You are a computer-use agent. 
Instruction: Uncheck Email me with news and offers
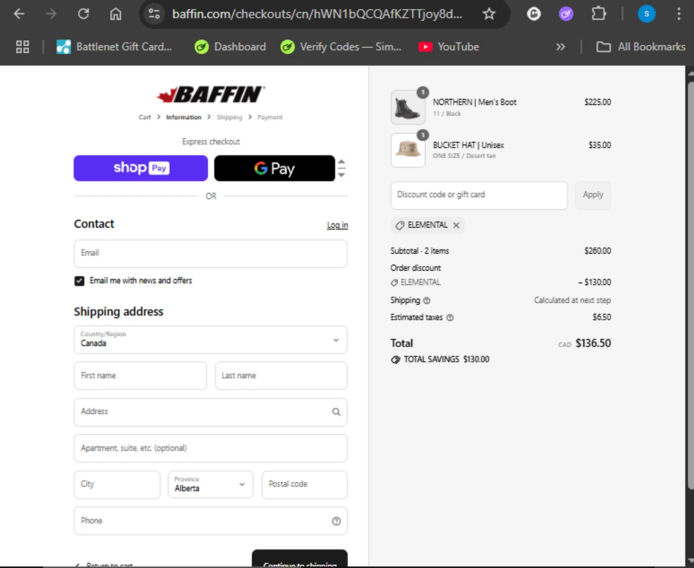pyautogui.click(x=80, y=281)
